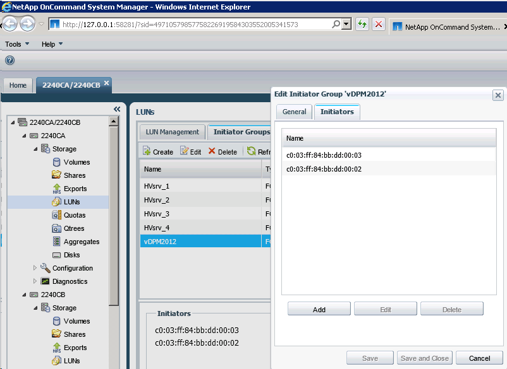Select the 2240CA controller icon in tree

pos(34,136)
